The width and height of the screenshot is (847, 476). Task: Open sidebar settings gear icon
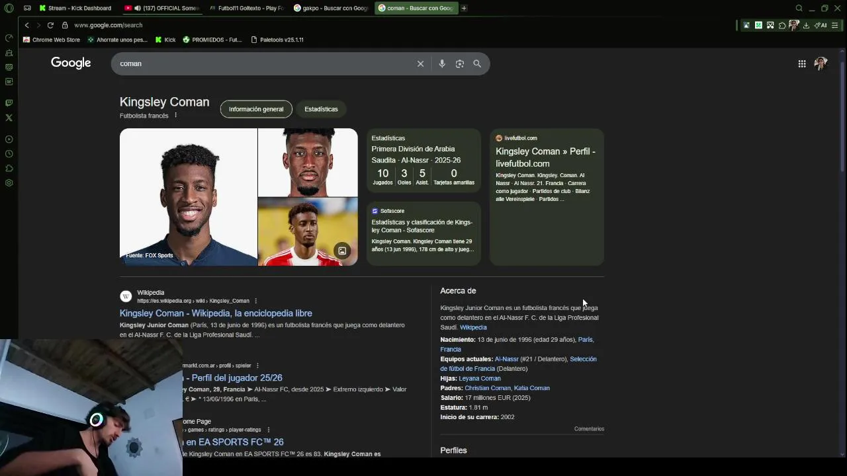tap(9, 183)
